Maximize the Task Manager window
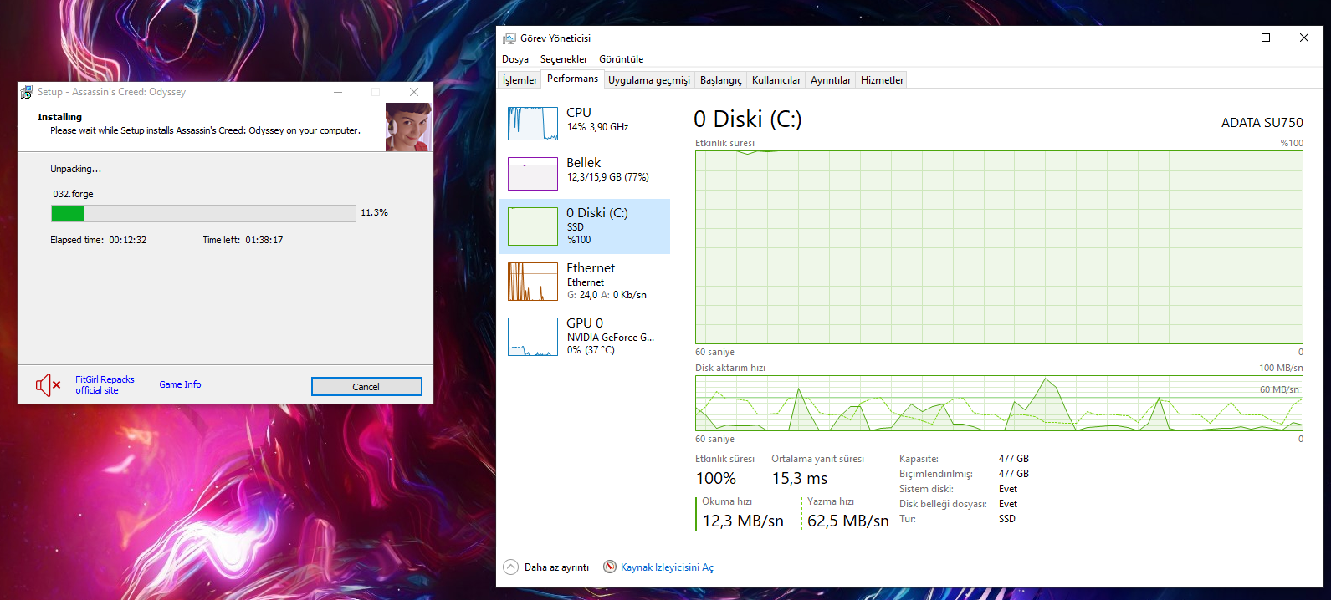This screenshot has height=600, width=1331. coord(1266,38)
